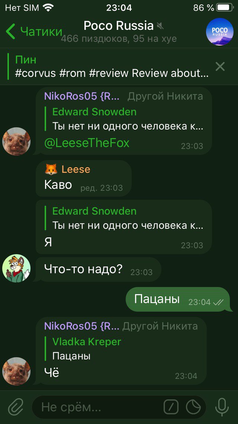Open the @LeeseTheFox mention link

pos(87,143)
